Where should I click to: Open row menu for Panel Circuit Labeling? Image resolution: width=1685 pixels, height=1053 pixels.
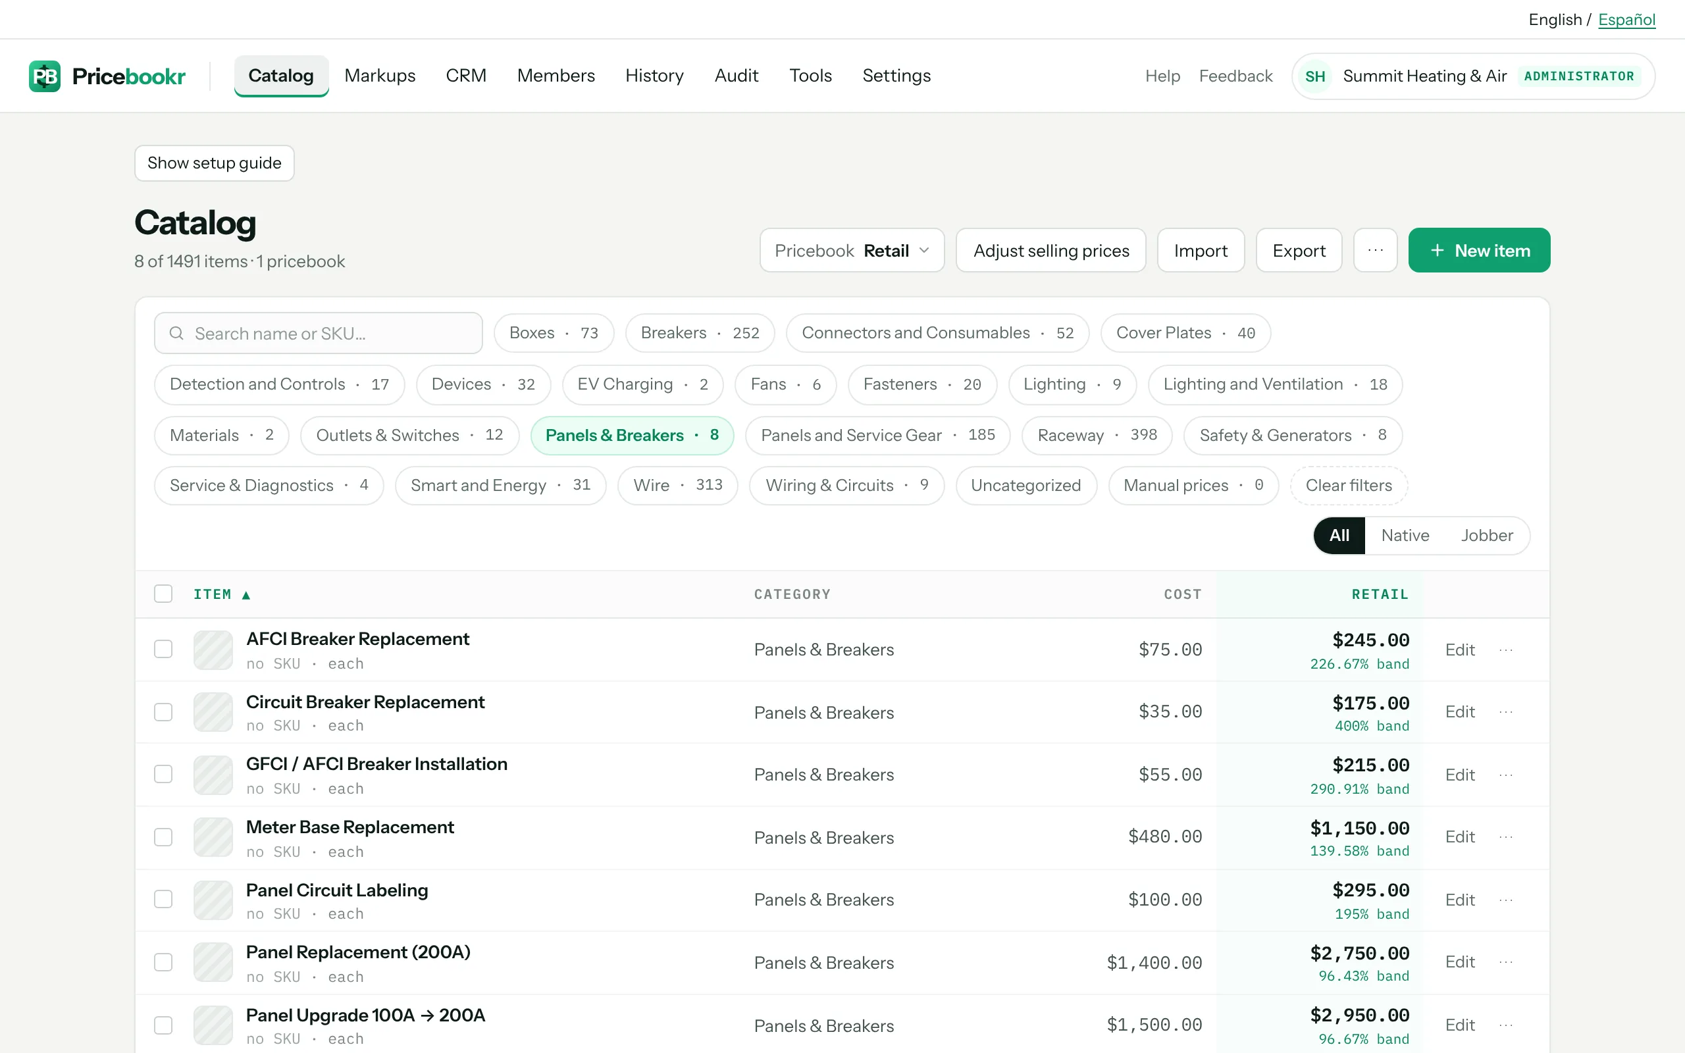coord(1505,900)
